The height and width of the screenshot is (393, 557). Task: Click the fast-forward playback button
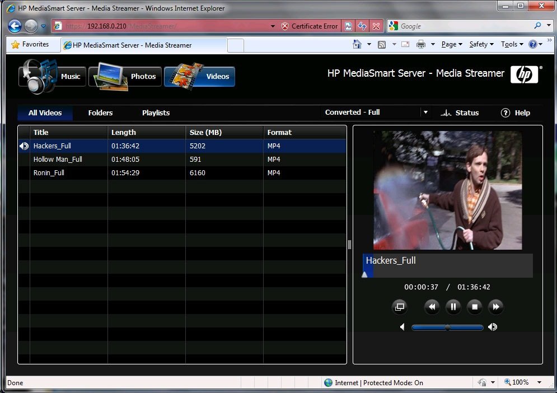tap(496, 307)
